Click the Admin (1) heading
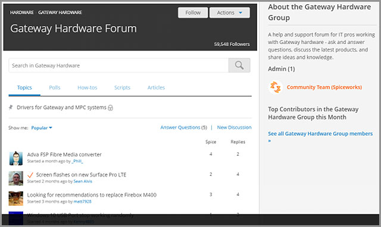Screen dimensions: 381x227 pyautogui.click(x=282, y=69)
